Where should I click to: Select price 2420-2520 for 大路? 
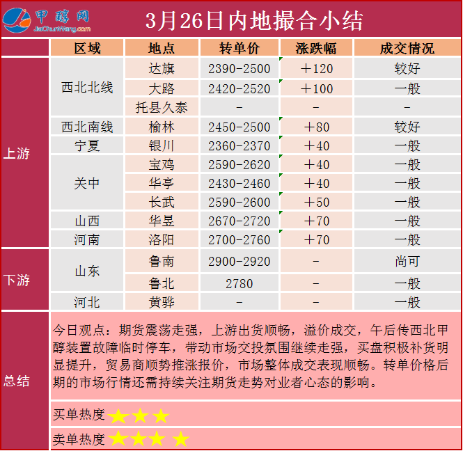point(240,88)
